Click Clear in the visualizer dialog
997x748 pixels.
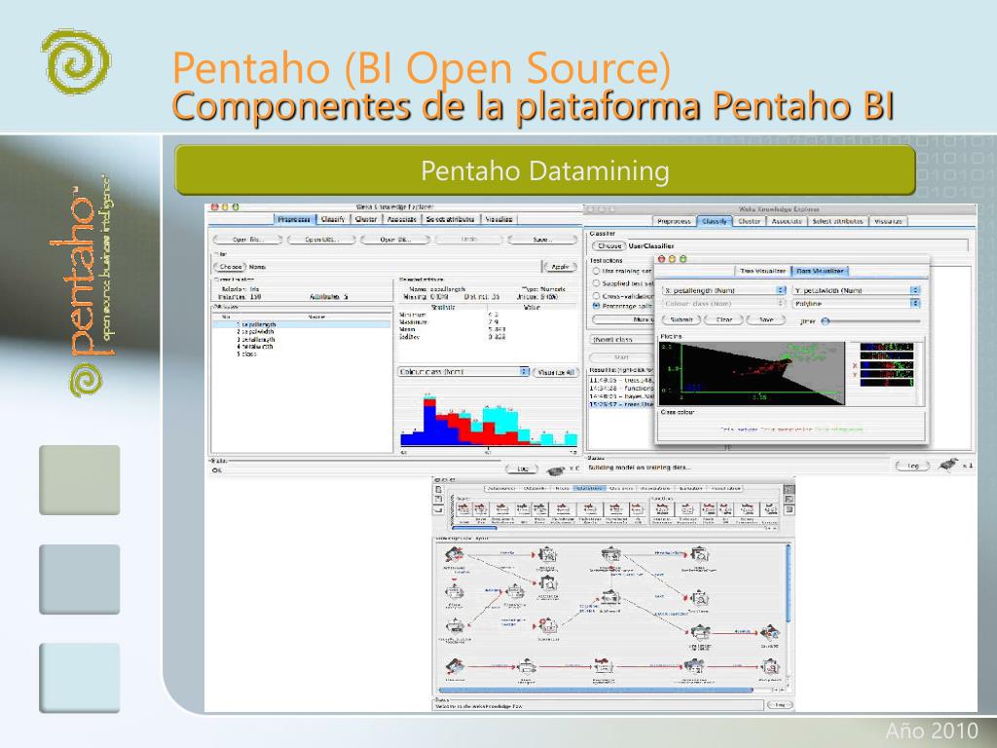pos(724,319)
